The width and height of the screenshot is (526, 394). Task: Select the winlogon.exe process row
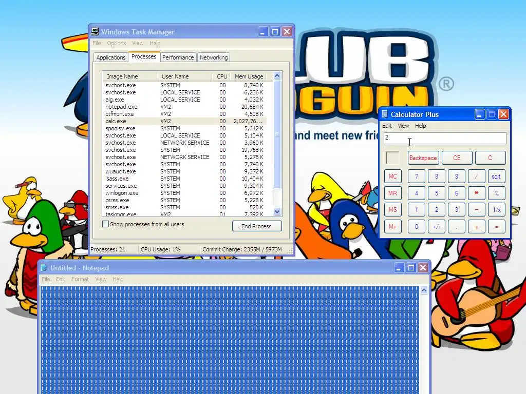point(184,193)
